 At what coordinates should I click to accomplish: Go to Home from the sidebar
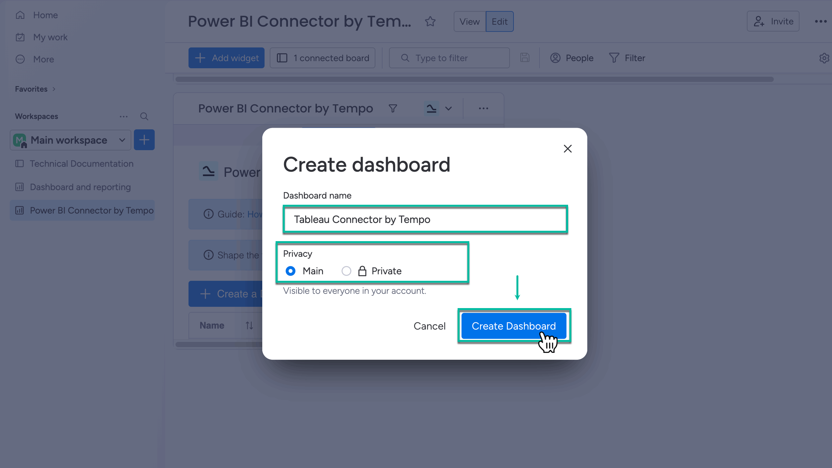click(45, 15)
